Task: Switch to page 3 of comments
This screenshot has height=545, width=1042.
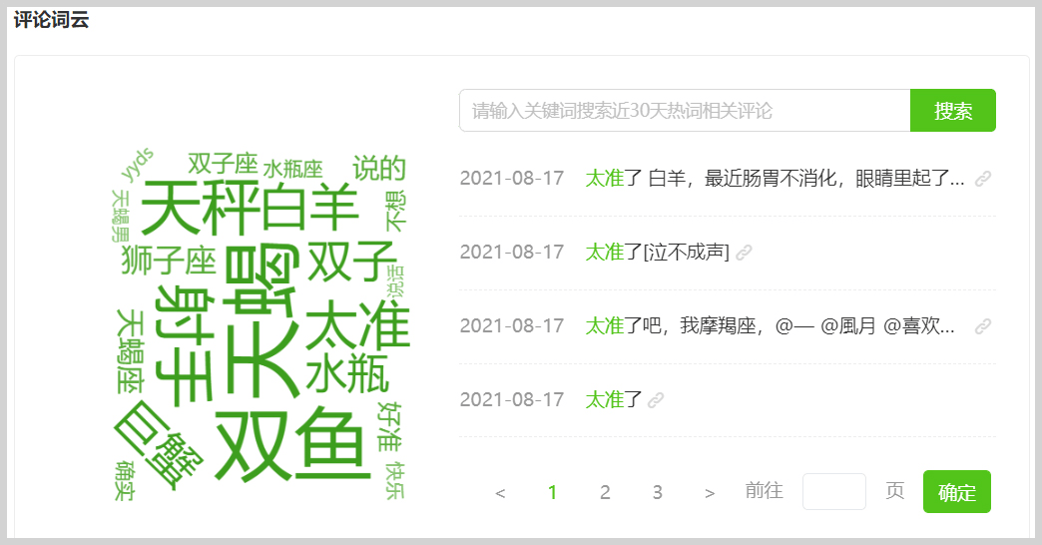Action: coord(657,492)
